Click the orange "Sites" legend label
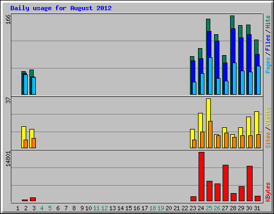 click(268, 140)
